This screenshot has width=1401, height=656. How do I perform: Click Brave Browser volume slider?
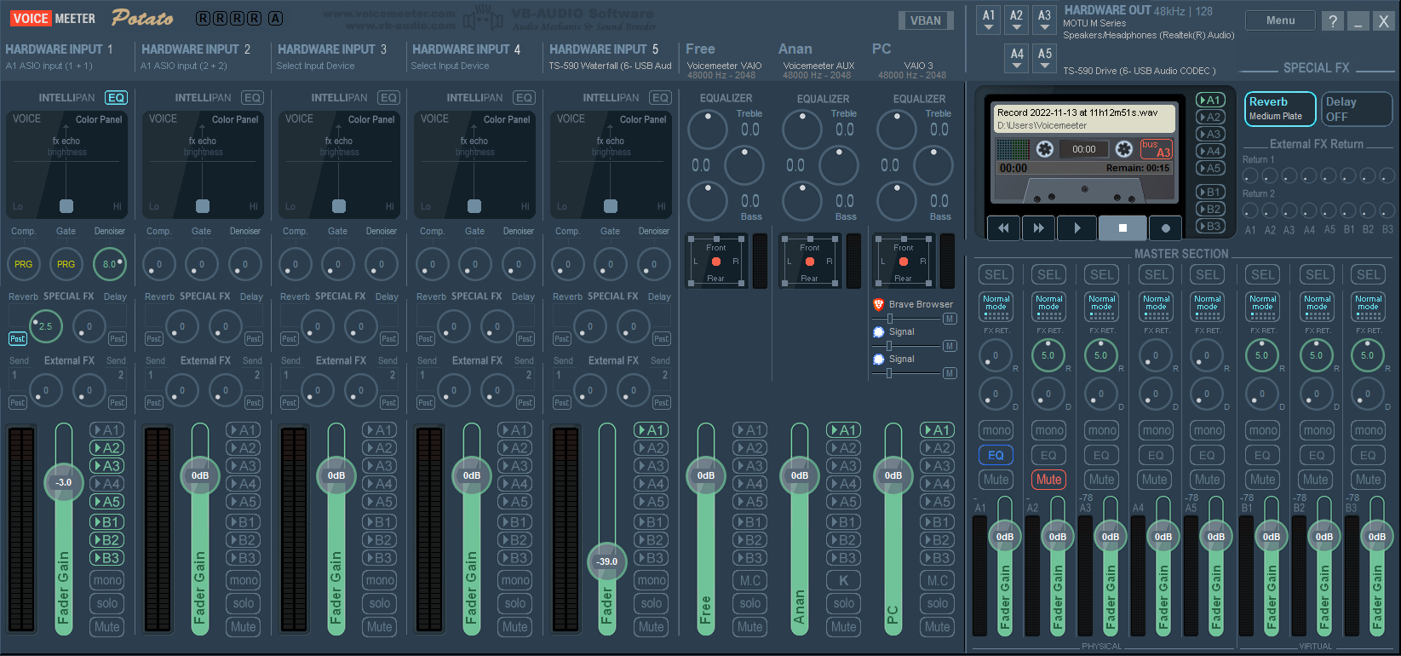(906, 319)
